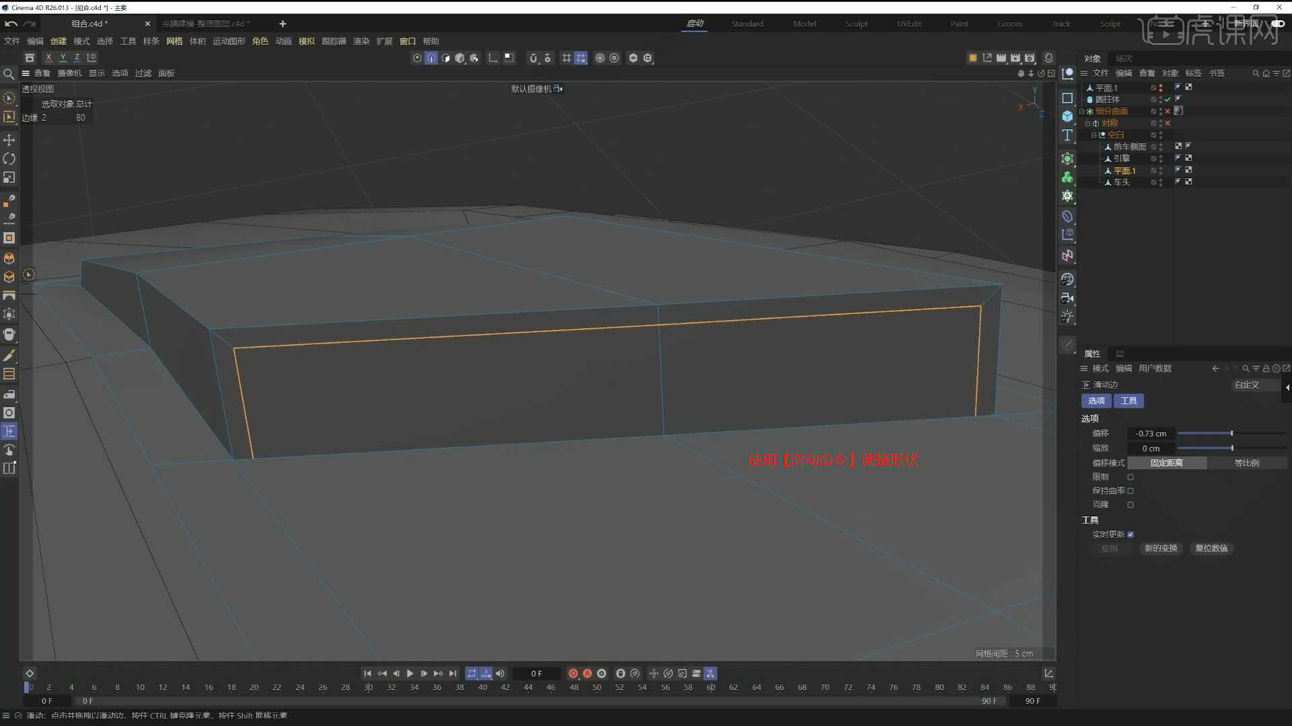
Task: Select 固定距离 offset mode
Action: tap(1166, 463)
